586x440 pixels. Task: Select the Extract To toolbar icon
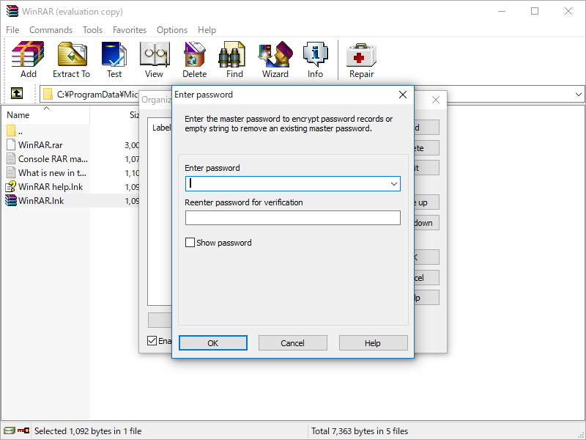(x=72, y=54)
